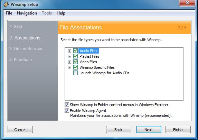This screenshot has width=198, height=140.
Task: Select the Winamp Specific Files label
Action: pos(97,67)
